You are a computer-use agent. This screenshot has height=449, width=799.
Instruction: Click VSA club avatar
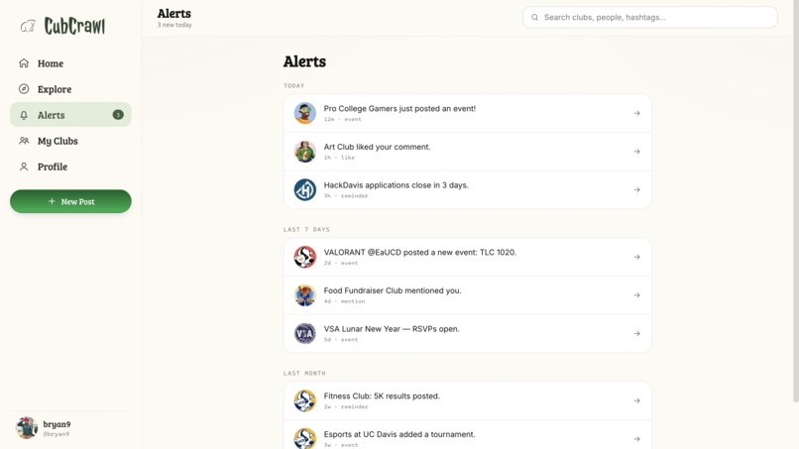[304, 333]
